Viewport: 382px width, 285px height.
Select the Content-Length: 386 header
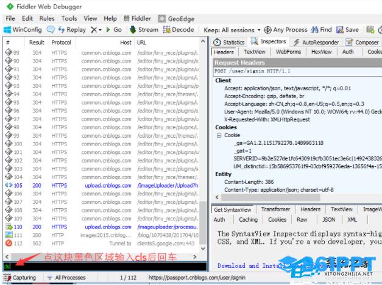249,182
